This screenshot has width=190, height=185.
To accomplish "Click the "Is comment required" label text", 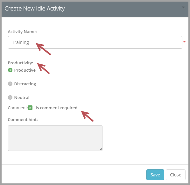I will pos(56,108).
